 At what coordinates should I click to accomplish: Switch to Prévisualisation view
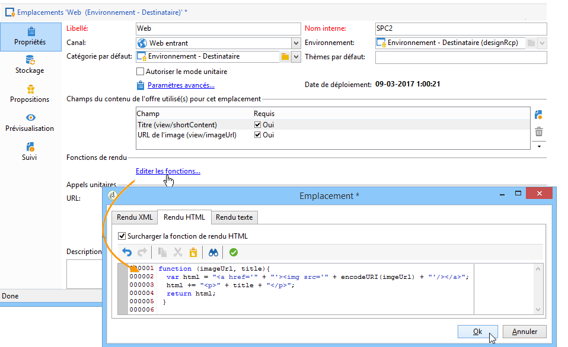[x=30, y=123]
